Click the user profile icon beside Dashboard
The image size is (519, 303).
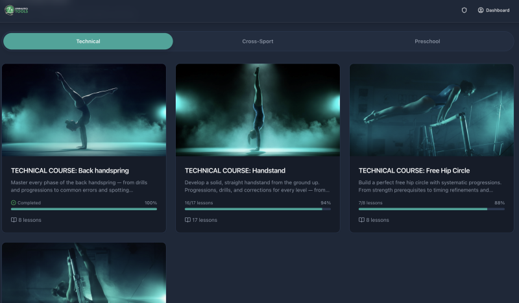point(481,10)
